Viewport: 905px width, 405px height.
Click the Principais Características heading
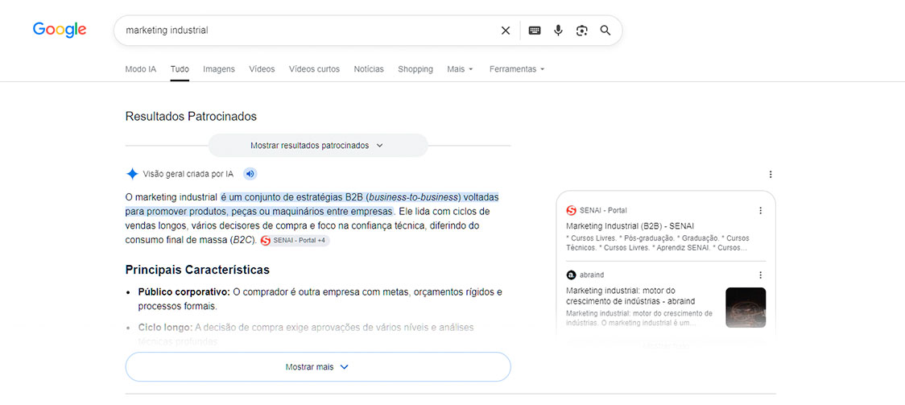pyautogui.click(x=197, y=270)
